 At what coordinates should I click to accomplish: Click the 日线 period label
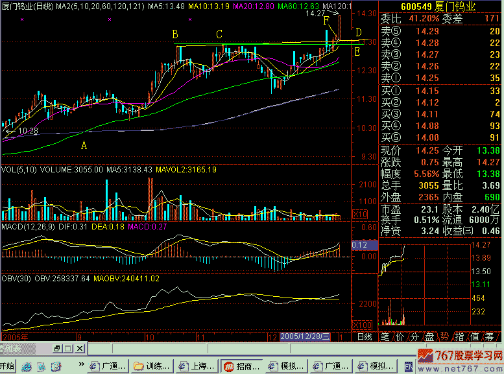[365, 337]
